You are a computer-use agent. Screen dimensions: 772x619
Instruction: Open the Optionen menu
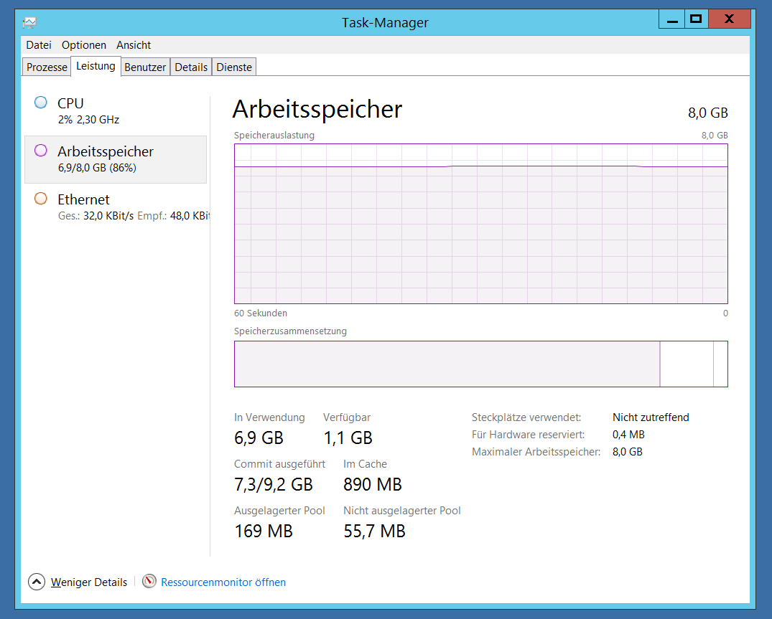[84, 44]
